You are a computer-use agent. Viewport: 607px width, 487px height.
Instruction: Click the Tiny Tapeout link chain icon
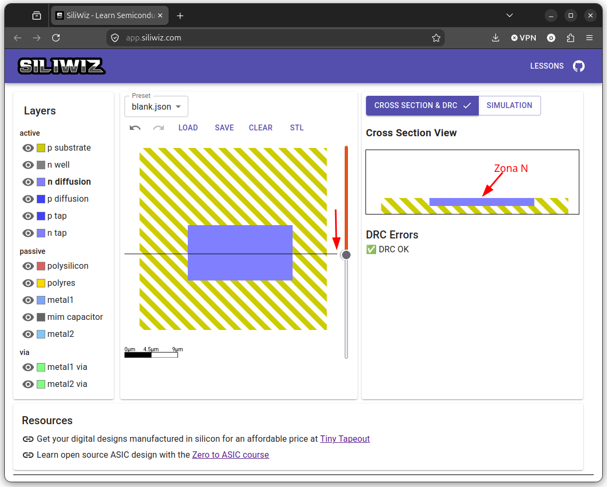pos(28,439)
